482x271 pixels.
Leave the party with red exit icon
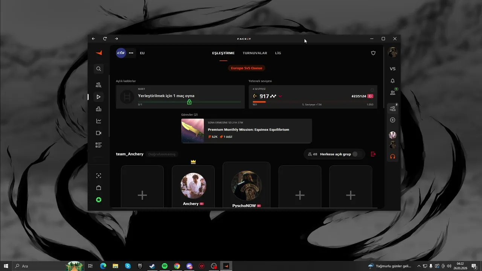373,154
